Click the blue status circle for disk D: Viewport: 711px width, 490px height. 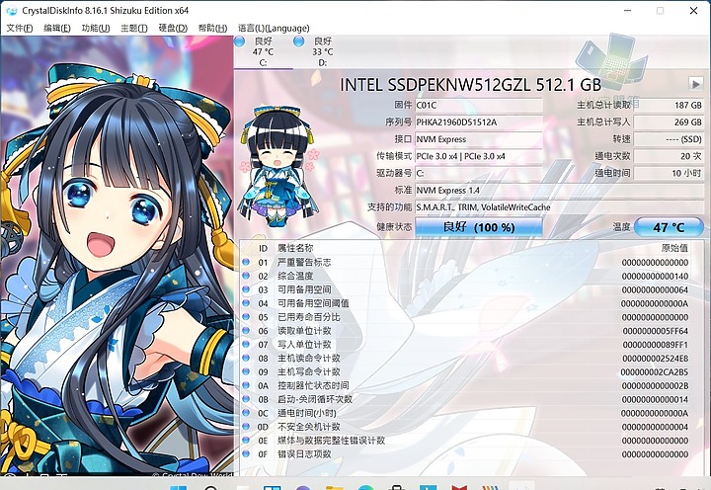tap(298, 41)
